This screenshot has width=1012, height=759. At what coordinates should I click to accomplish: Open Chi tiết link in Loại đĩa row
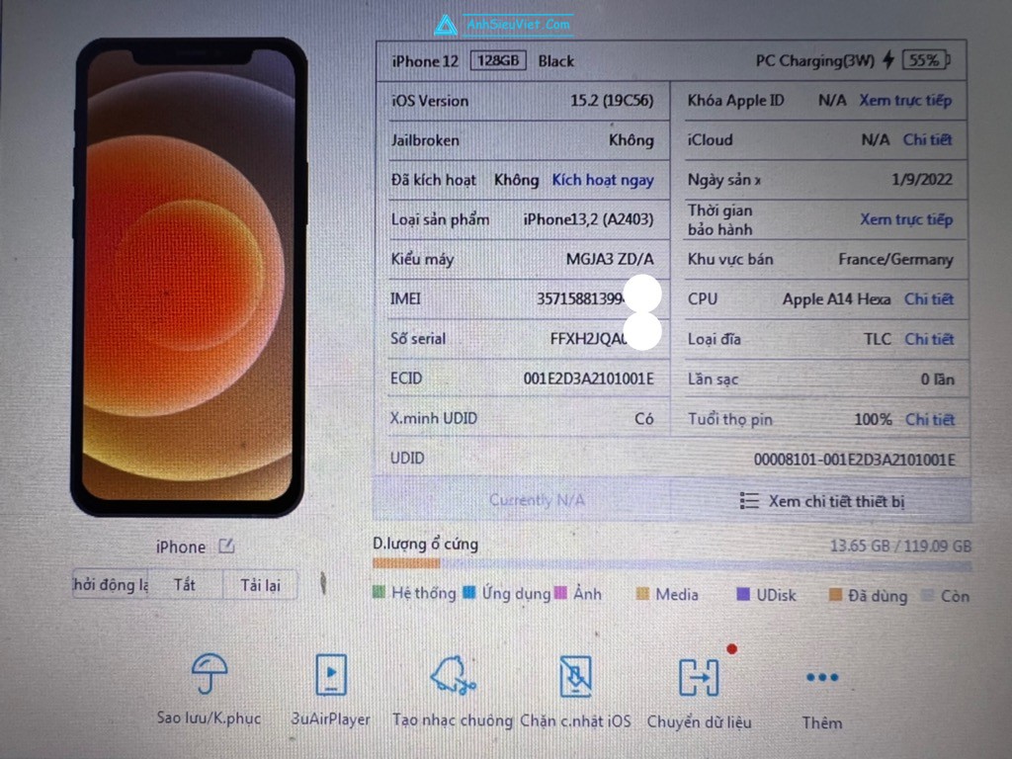[x=929, y=339]
